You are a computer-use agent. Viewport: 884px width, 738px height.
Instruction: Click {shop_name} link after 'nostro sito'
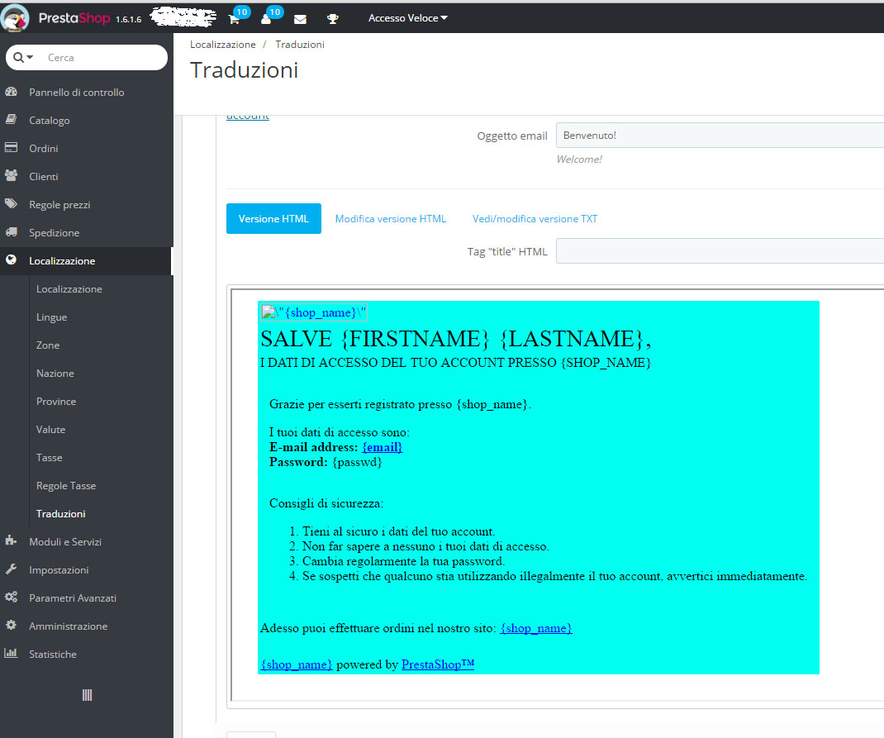(536, 628)
